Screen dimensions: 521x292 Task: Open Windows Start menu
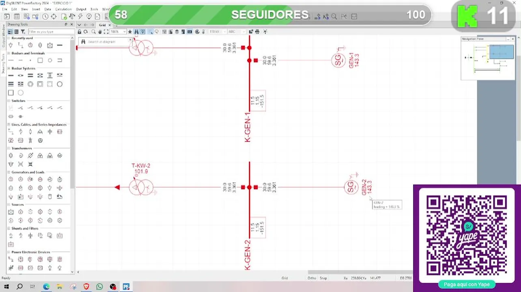click(6, 287)
